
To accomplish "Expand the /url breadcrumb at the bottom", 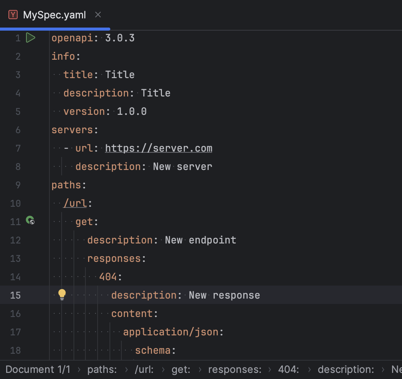I will (x=144, y=369).
